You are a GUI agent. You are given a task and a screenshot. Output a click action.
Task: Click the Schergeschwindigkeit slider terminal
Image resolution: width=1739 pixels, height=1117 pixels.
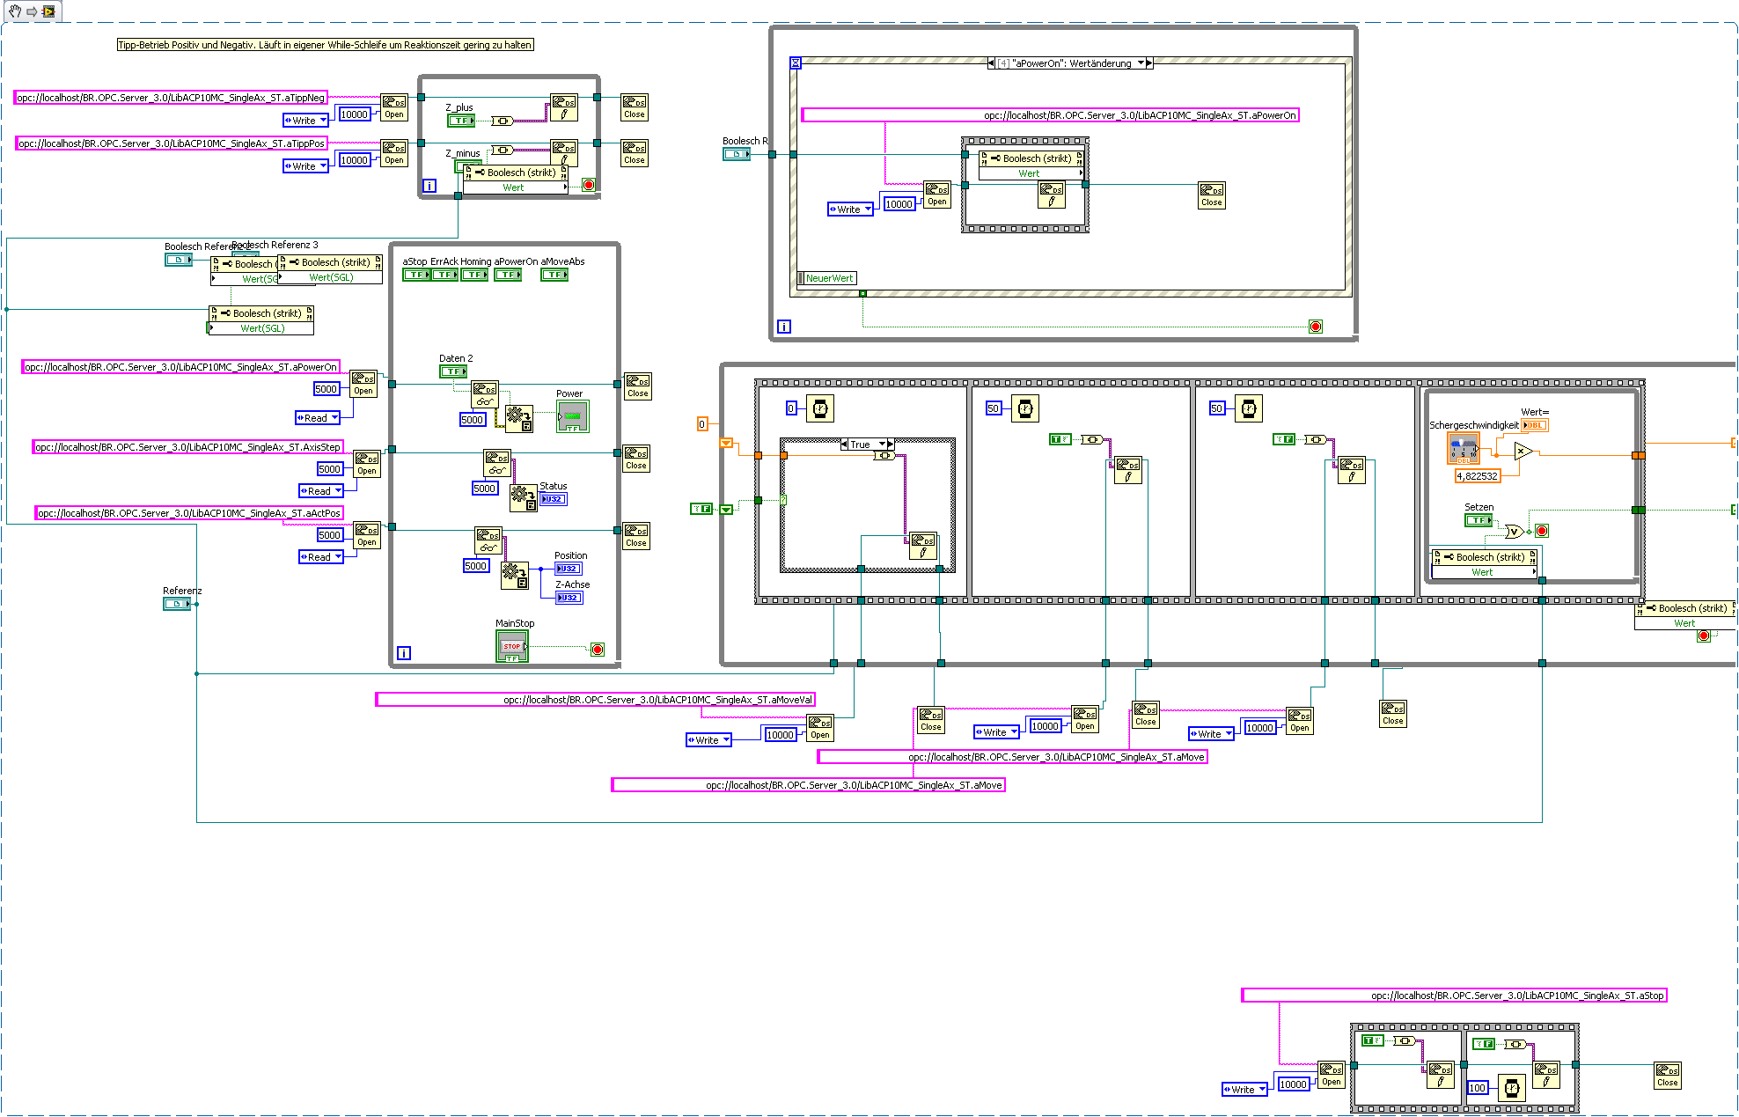pos(1463,449)
